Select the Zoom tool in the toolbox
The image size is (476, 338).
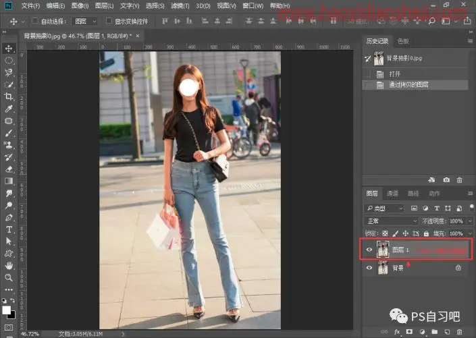[x=9, y=278]
